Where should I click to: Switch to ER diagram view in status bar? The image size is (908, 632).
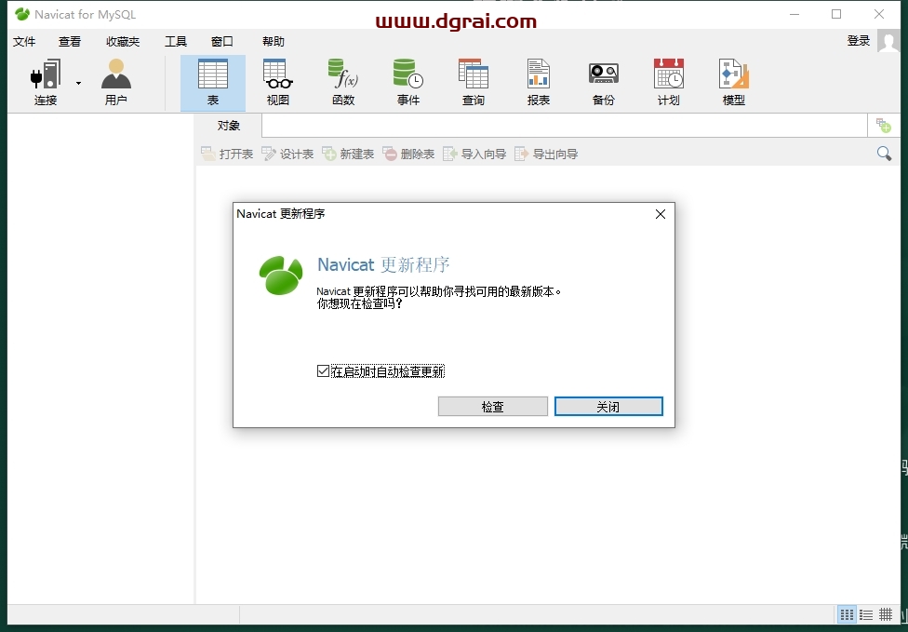coord(886,614)
